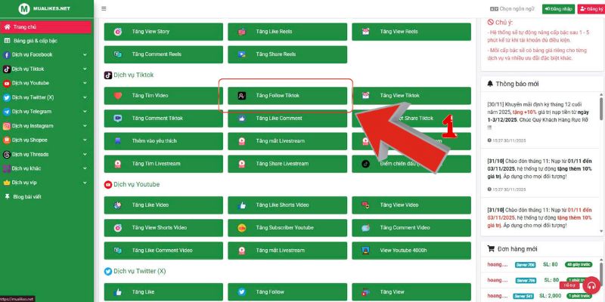Click thumbs-up icon on Tăng Like Shorts Video
This screenshot has width=605, height=302.
(242, 205)
